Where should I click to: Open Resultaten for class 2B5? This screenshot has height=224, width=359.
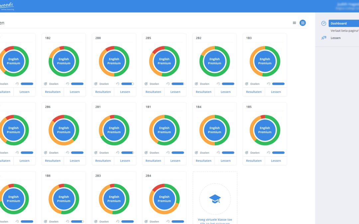[153, 92]
